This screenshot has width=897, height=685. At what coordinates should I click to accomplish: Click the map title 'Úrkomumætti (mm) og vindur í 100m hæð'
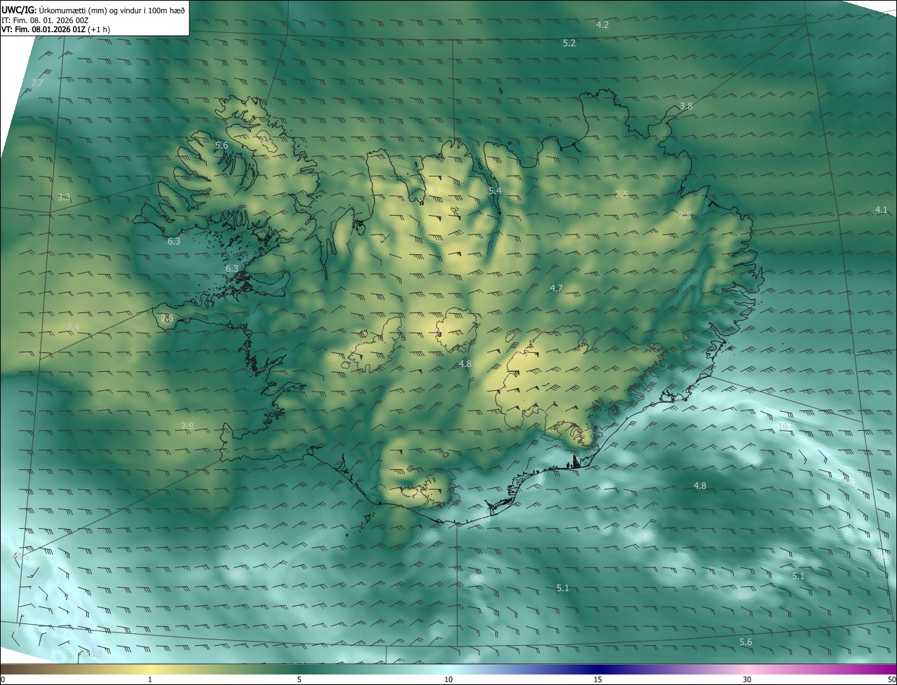coord(112,10)
